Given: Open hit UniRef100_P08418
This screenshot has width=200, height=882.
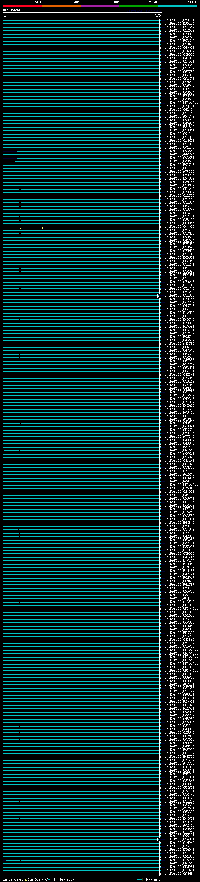Looking at the screenshot, I should (179, 413).
